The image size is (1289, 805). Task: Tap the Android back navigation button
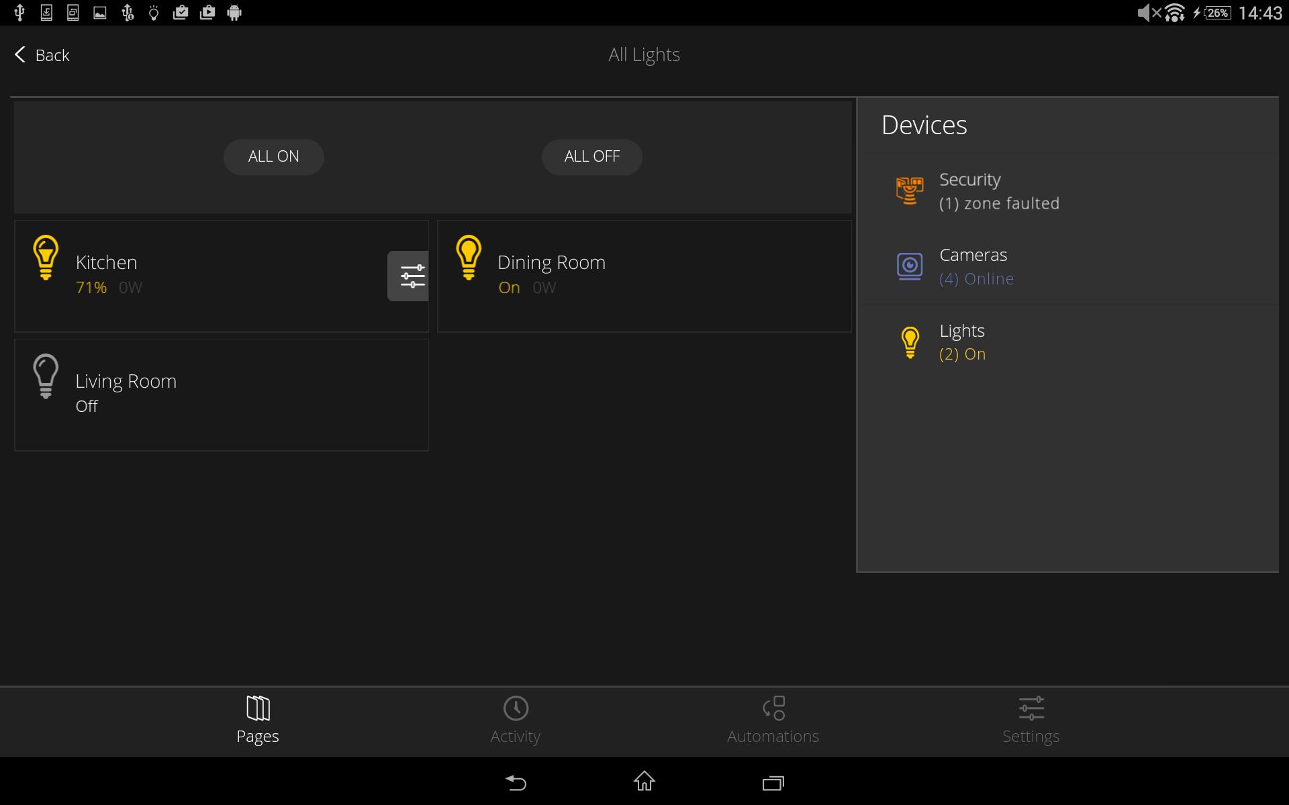pos(516,782)
